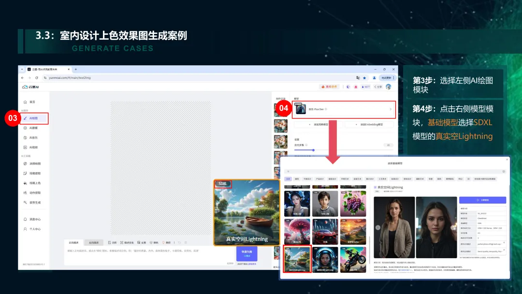Open 教程 tutorial link

click(166, 242)
